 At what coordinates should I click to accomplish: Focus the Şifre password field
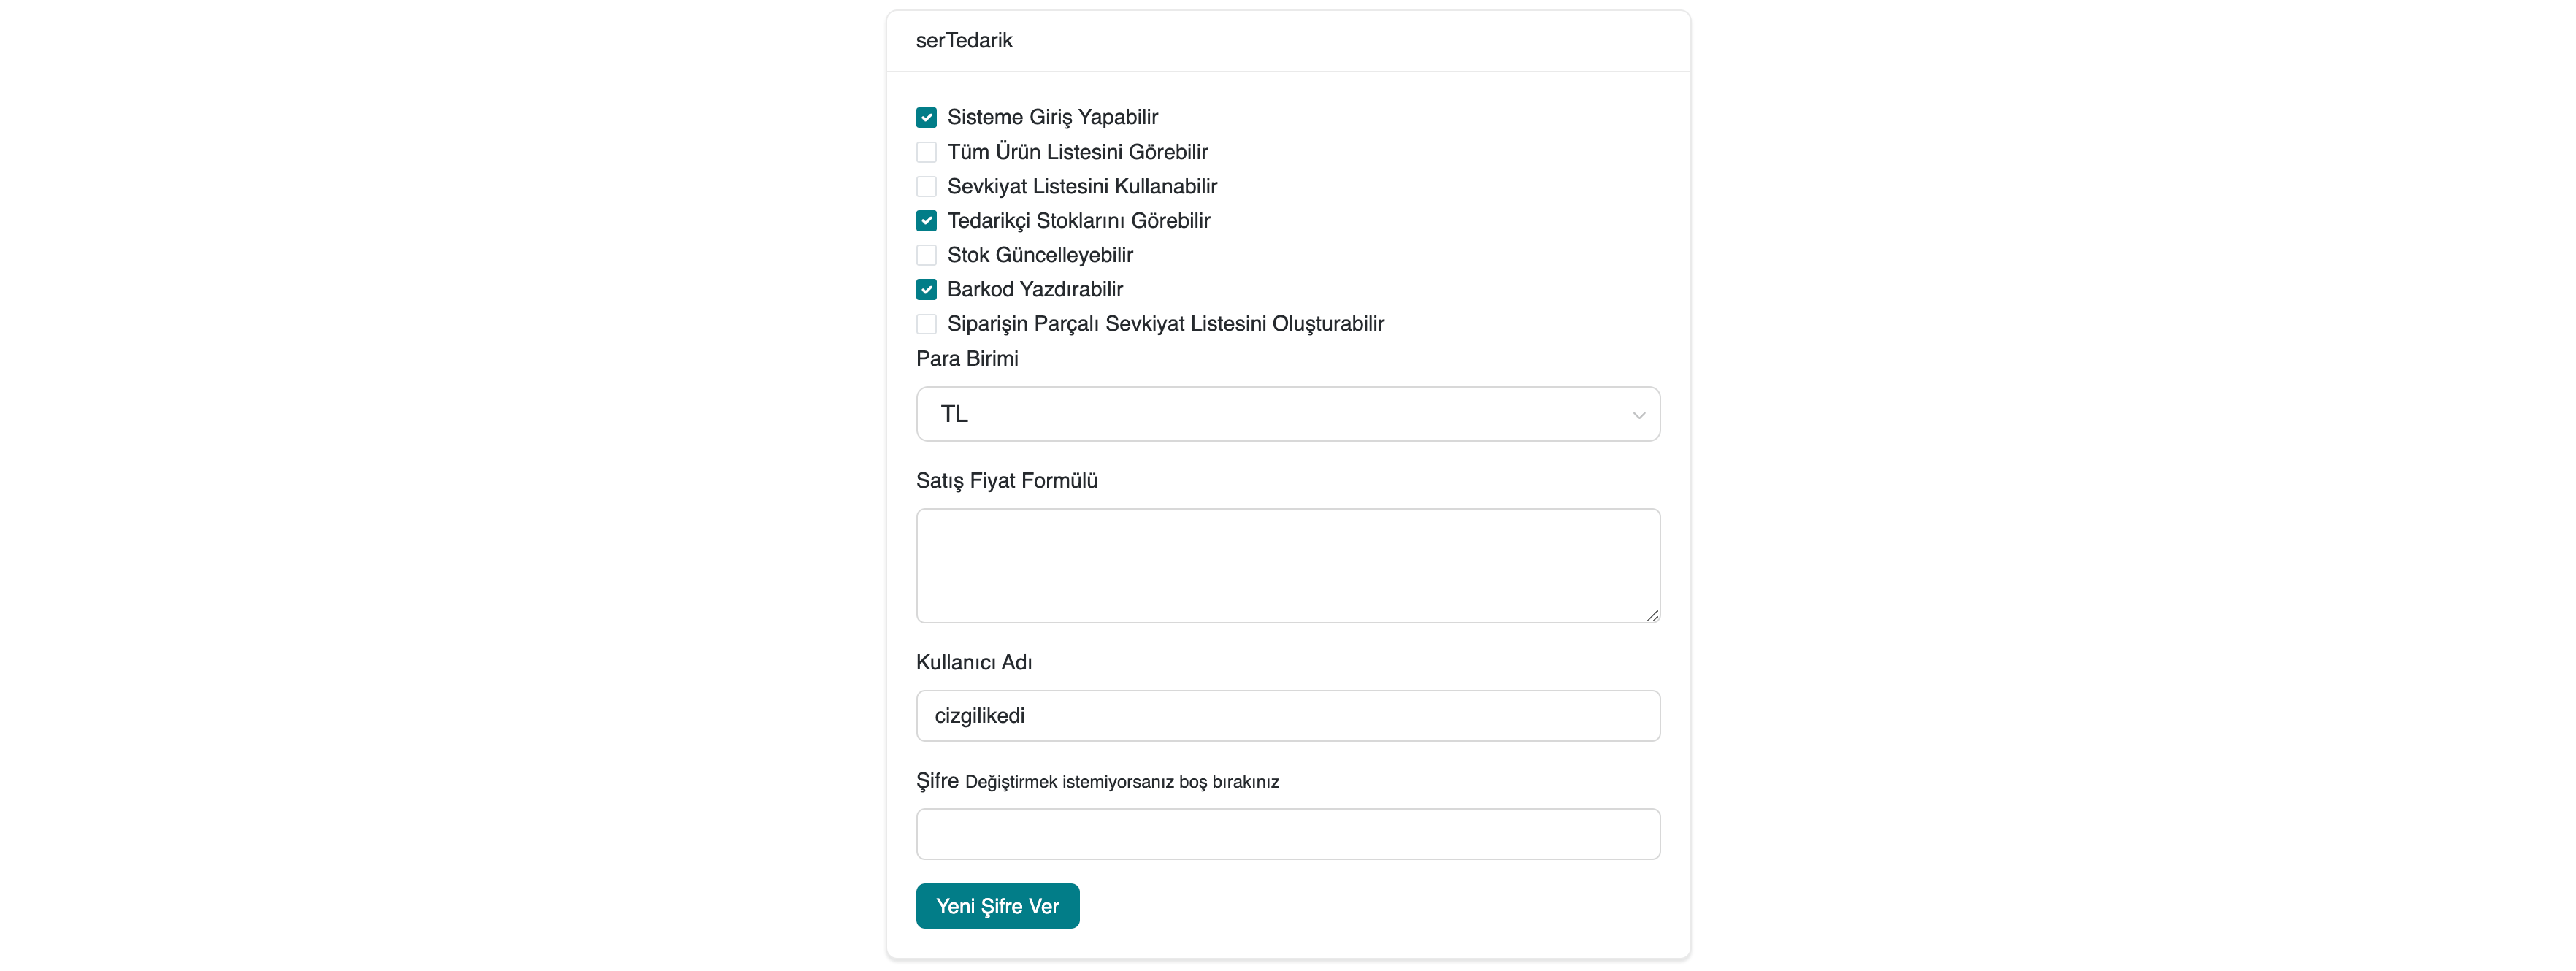1287,834
